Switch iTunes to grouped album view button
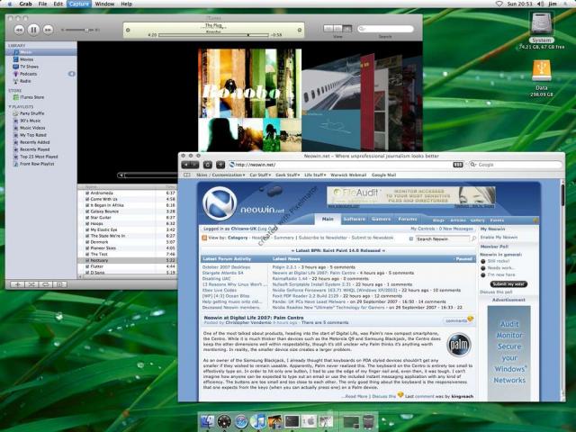 [337, 29]
